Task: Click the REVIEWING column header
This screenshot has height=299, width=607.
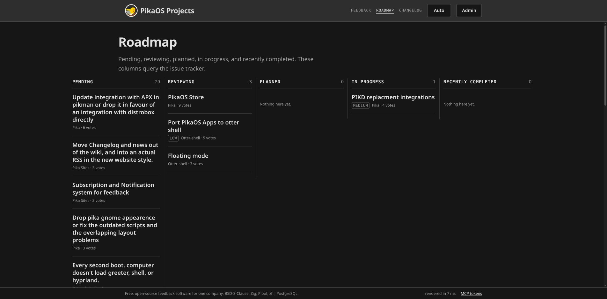Action: (181, 82)
